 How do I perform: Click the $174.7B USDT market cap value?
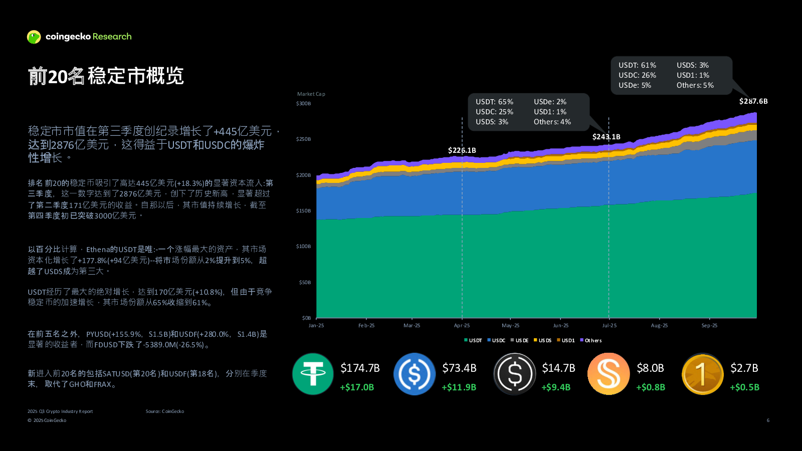coord(360,368)
